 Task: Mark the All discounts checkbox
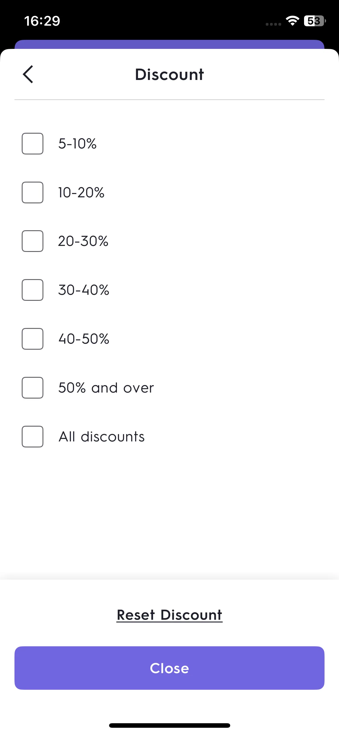pos(33,437)
